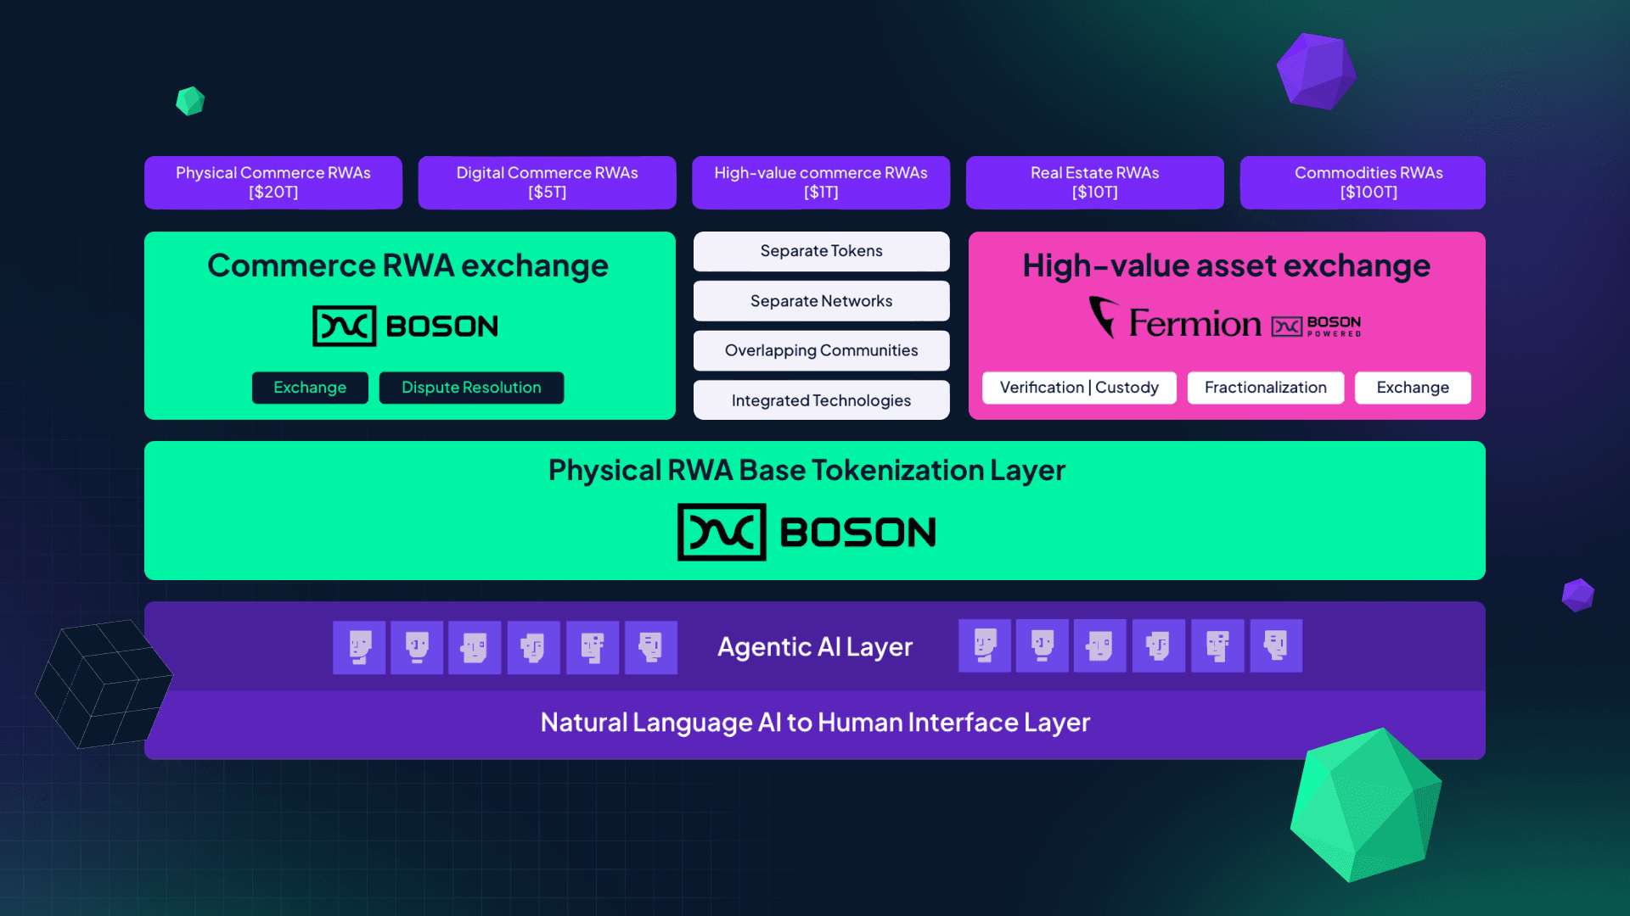1630x916 pixels.
Task: Click the 'Commerce RWA exchange' heading
Action: (x=407, y=266)
